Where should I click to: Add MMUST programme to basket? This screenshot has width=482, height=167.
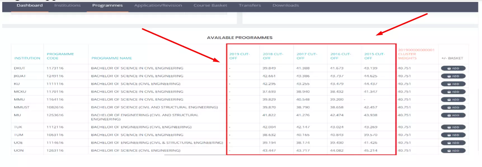tap(453, 107)
